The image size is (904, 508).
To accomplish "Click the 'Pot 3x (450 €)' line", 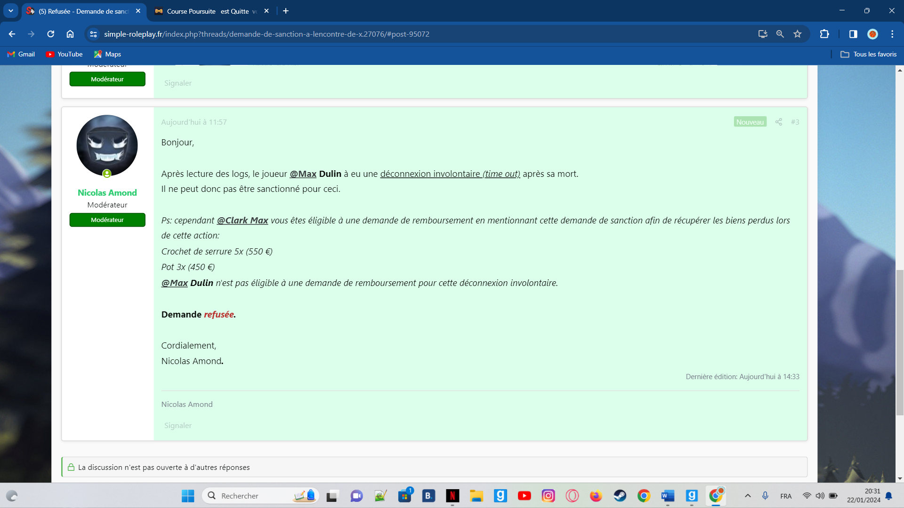I will click(x=188, y=267).
